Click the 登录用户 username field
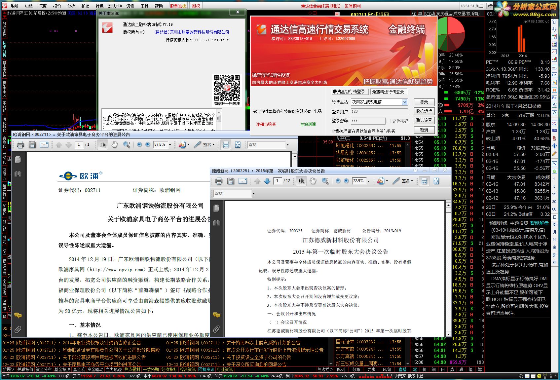 pyautogui.click(x=379, y=112)
